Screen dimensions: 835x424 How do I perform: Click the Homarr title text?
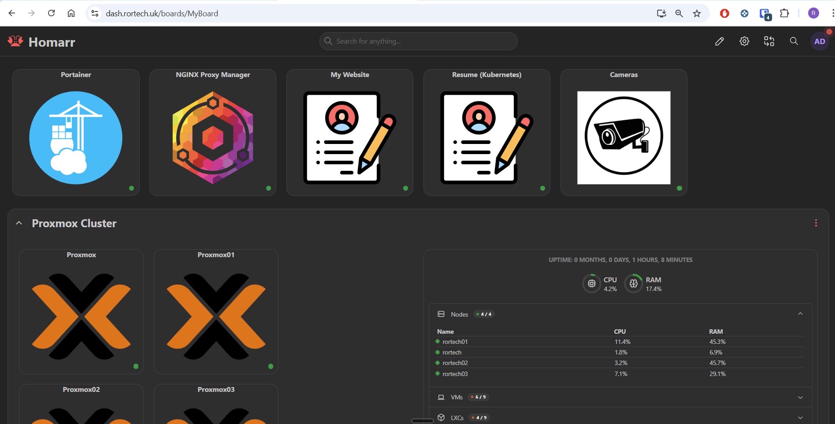(52, 42)
